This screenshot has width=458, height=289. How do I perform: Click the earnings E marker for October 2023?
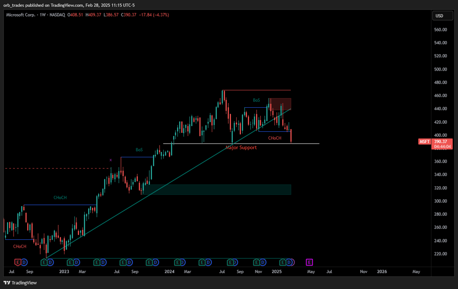point(149,262)
